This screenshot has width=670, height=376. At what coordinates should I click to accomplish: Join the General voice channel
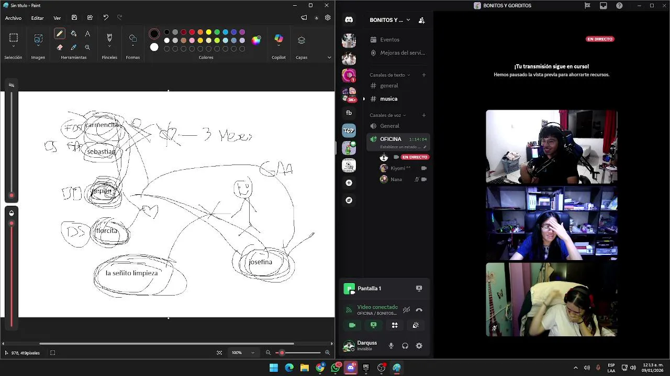point(398,126)
